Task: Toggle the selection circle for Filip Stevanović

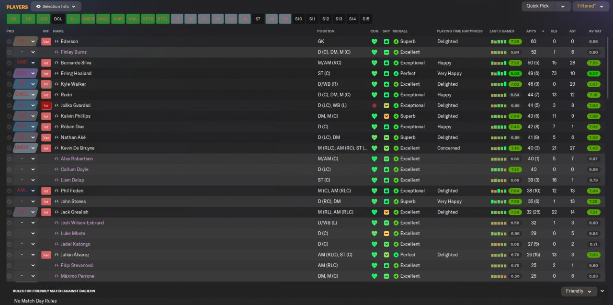Action: click(9, 266)
